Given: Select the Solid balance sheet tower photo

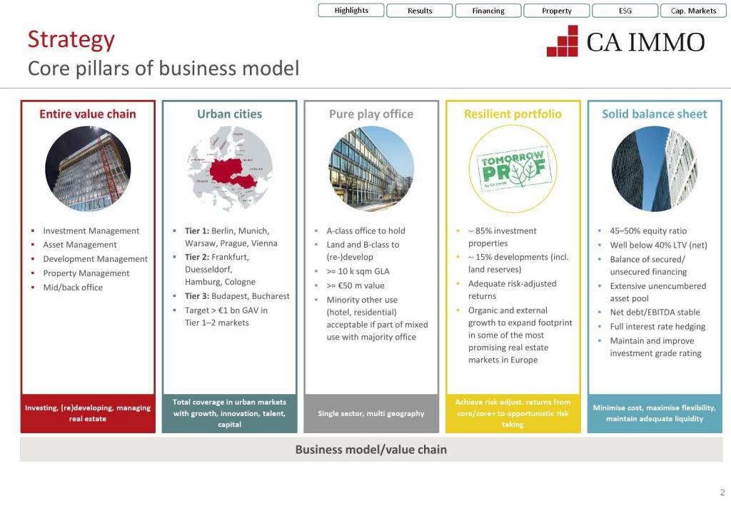Looking at the screenshot, I should [x=654, y=169].
